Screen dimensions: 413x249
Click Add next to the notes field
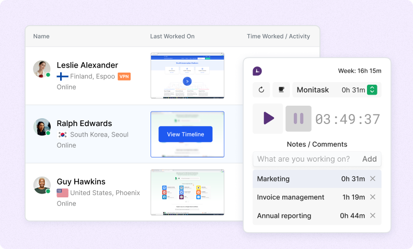point(369,159)
